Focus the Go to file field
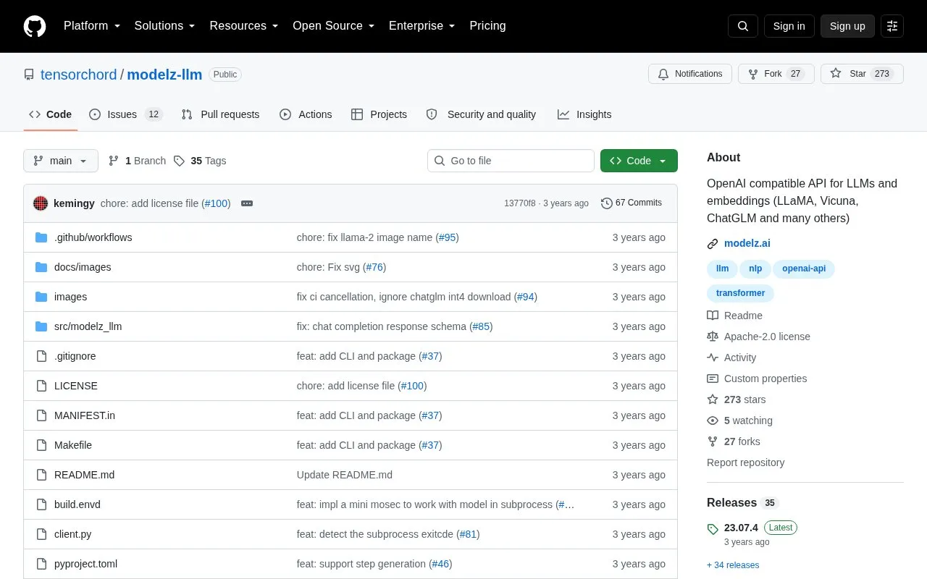This screenshot has height=579, width=927. (x=511, y=161)
